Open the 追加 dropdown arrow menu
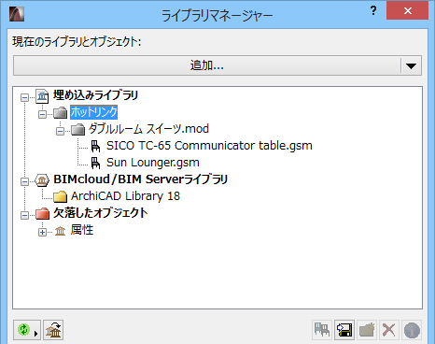This screenshot has height=344, width=435. pos(411,65)
